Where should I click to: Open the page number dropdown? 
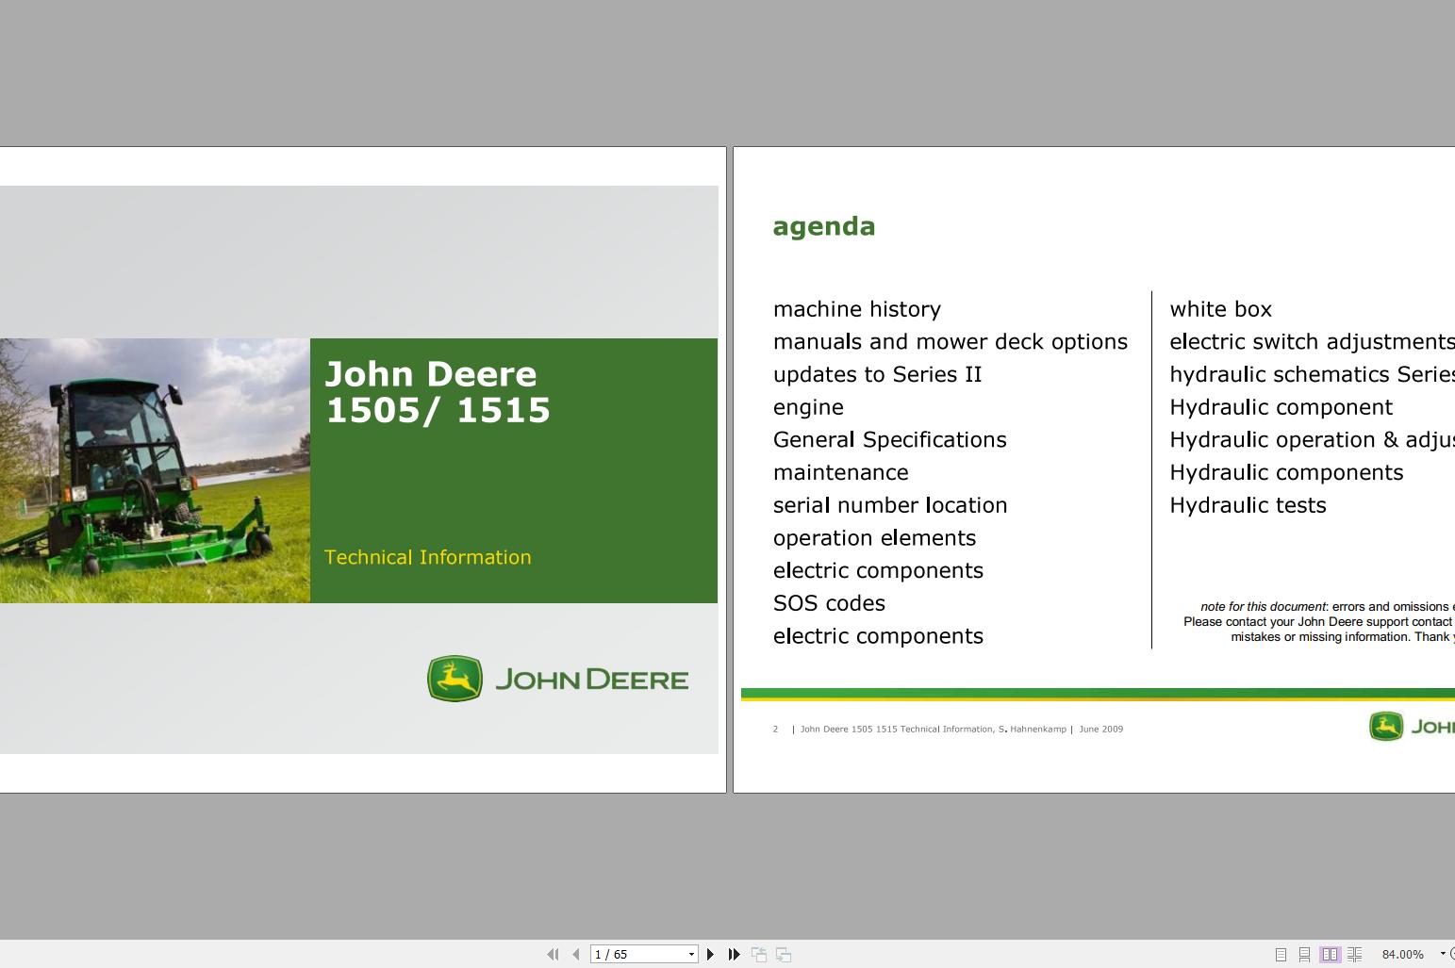pos(691,954)
